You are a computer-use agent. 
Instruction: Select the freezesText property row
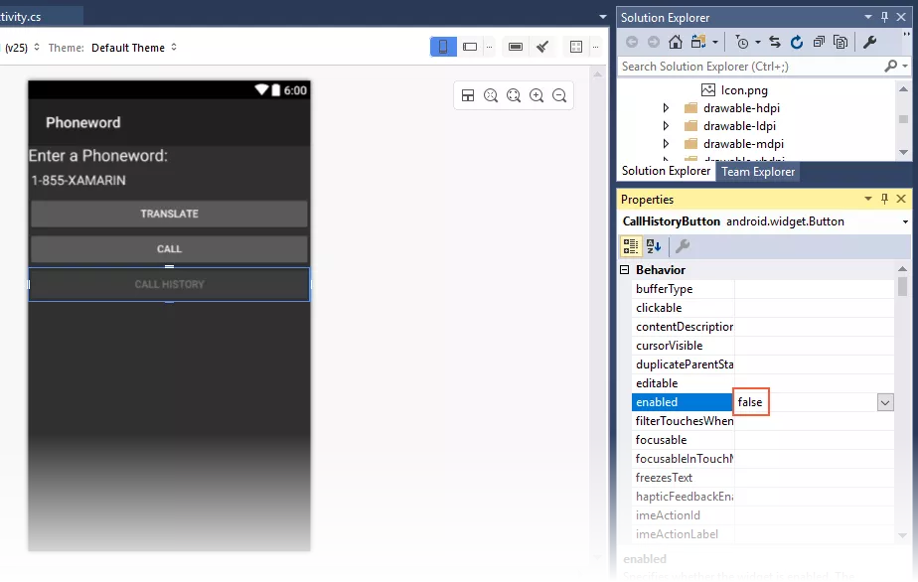(x=762, y=477)
